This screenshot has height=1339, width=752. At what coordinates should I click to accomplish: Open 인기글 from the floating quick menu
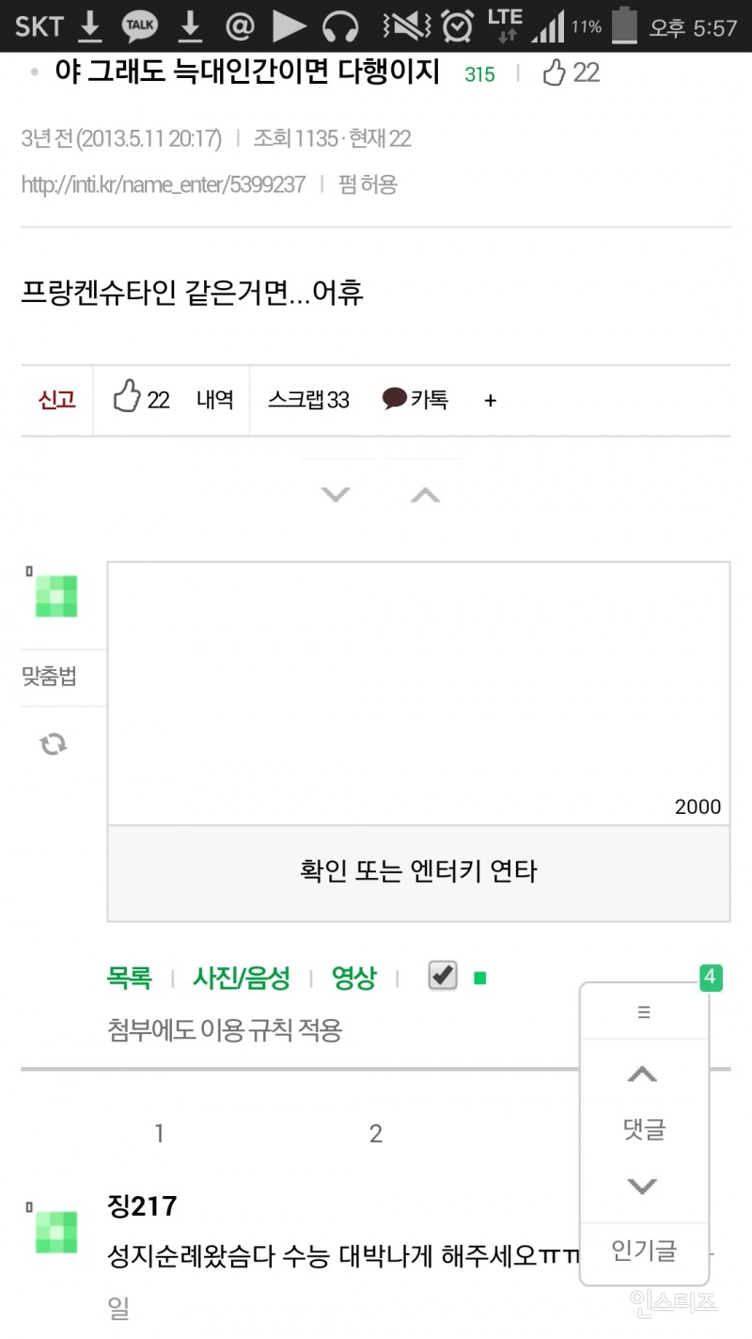643,1251
